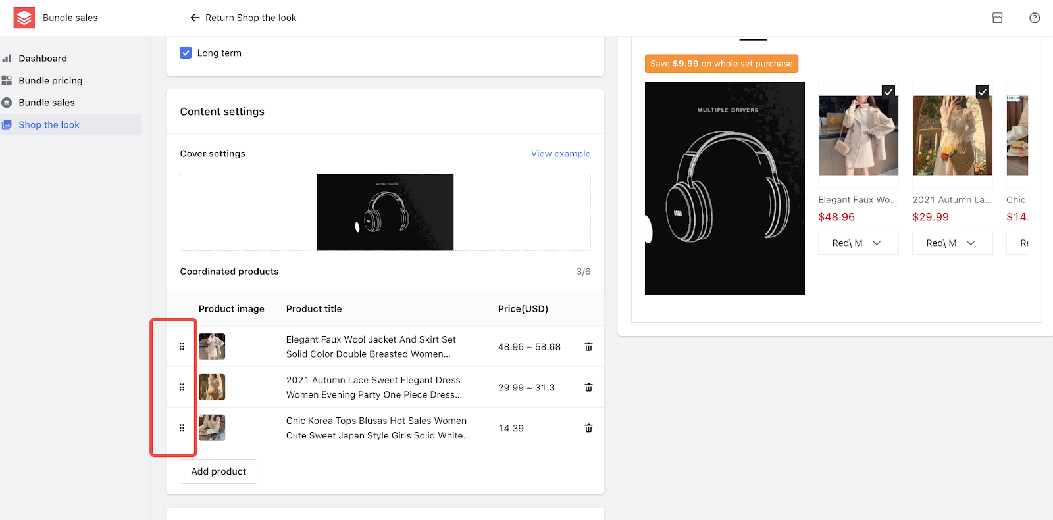Screen dimensions: 1053x520
Task: Click the drag handle of the first product row
Action: click(x=182, y=346)
